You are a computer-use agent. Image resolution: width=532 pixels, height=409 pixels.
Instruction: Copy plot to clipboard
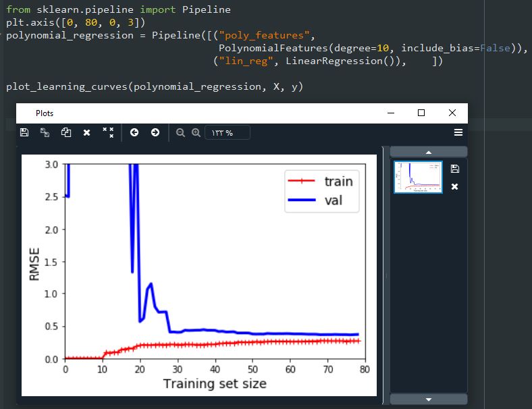(66, 132)
